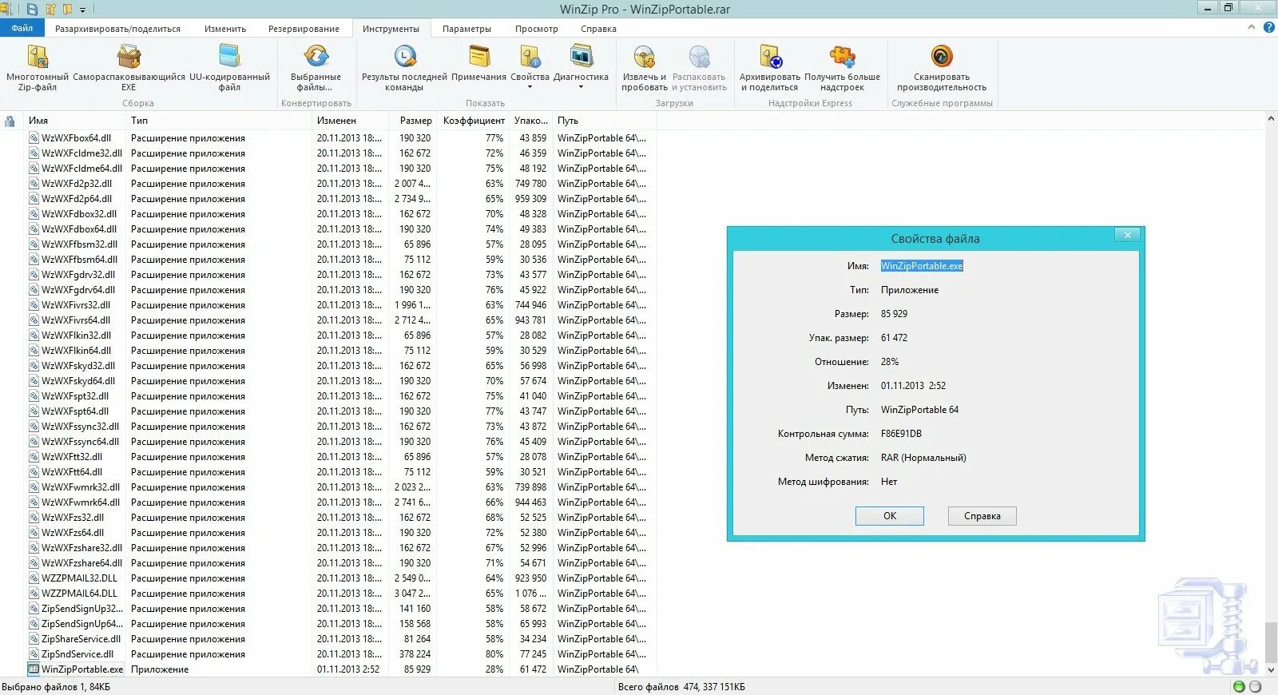This screenshot has height=695, width=1278.
Task: Click the scroll up arrow
Action: (1271, 119)
